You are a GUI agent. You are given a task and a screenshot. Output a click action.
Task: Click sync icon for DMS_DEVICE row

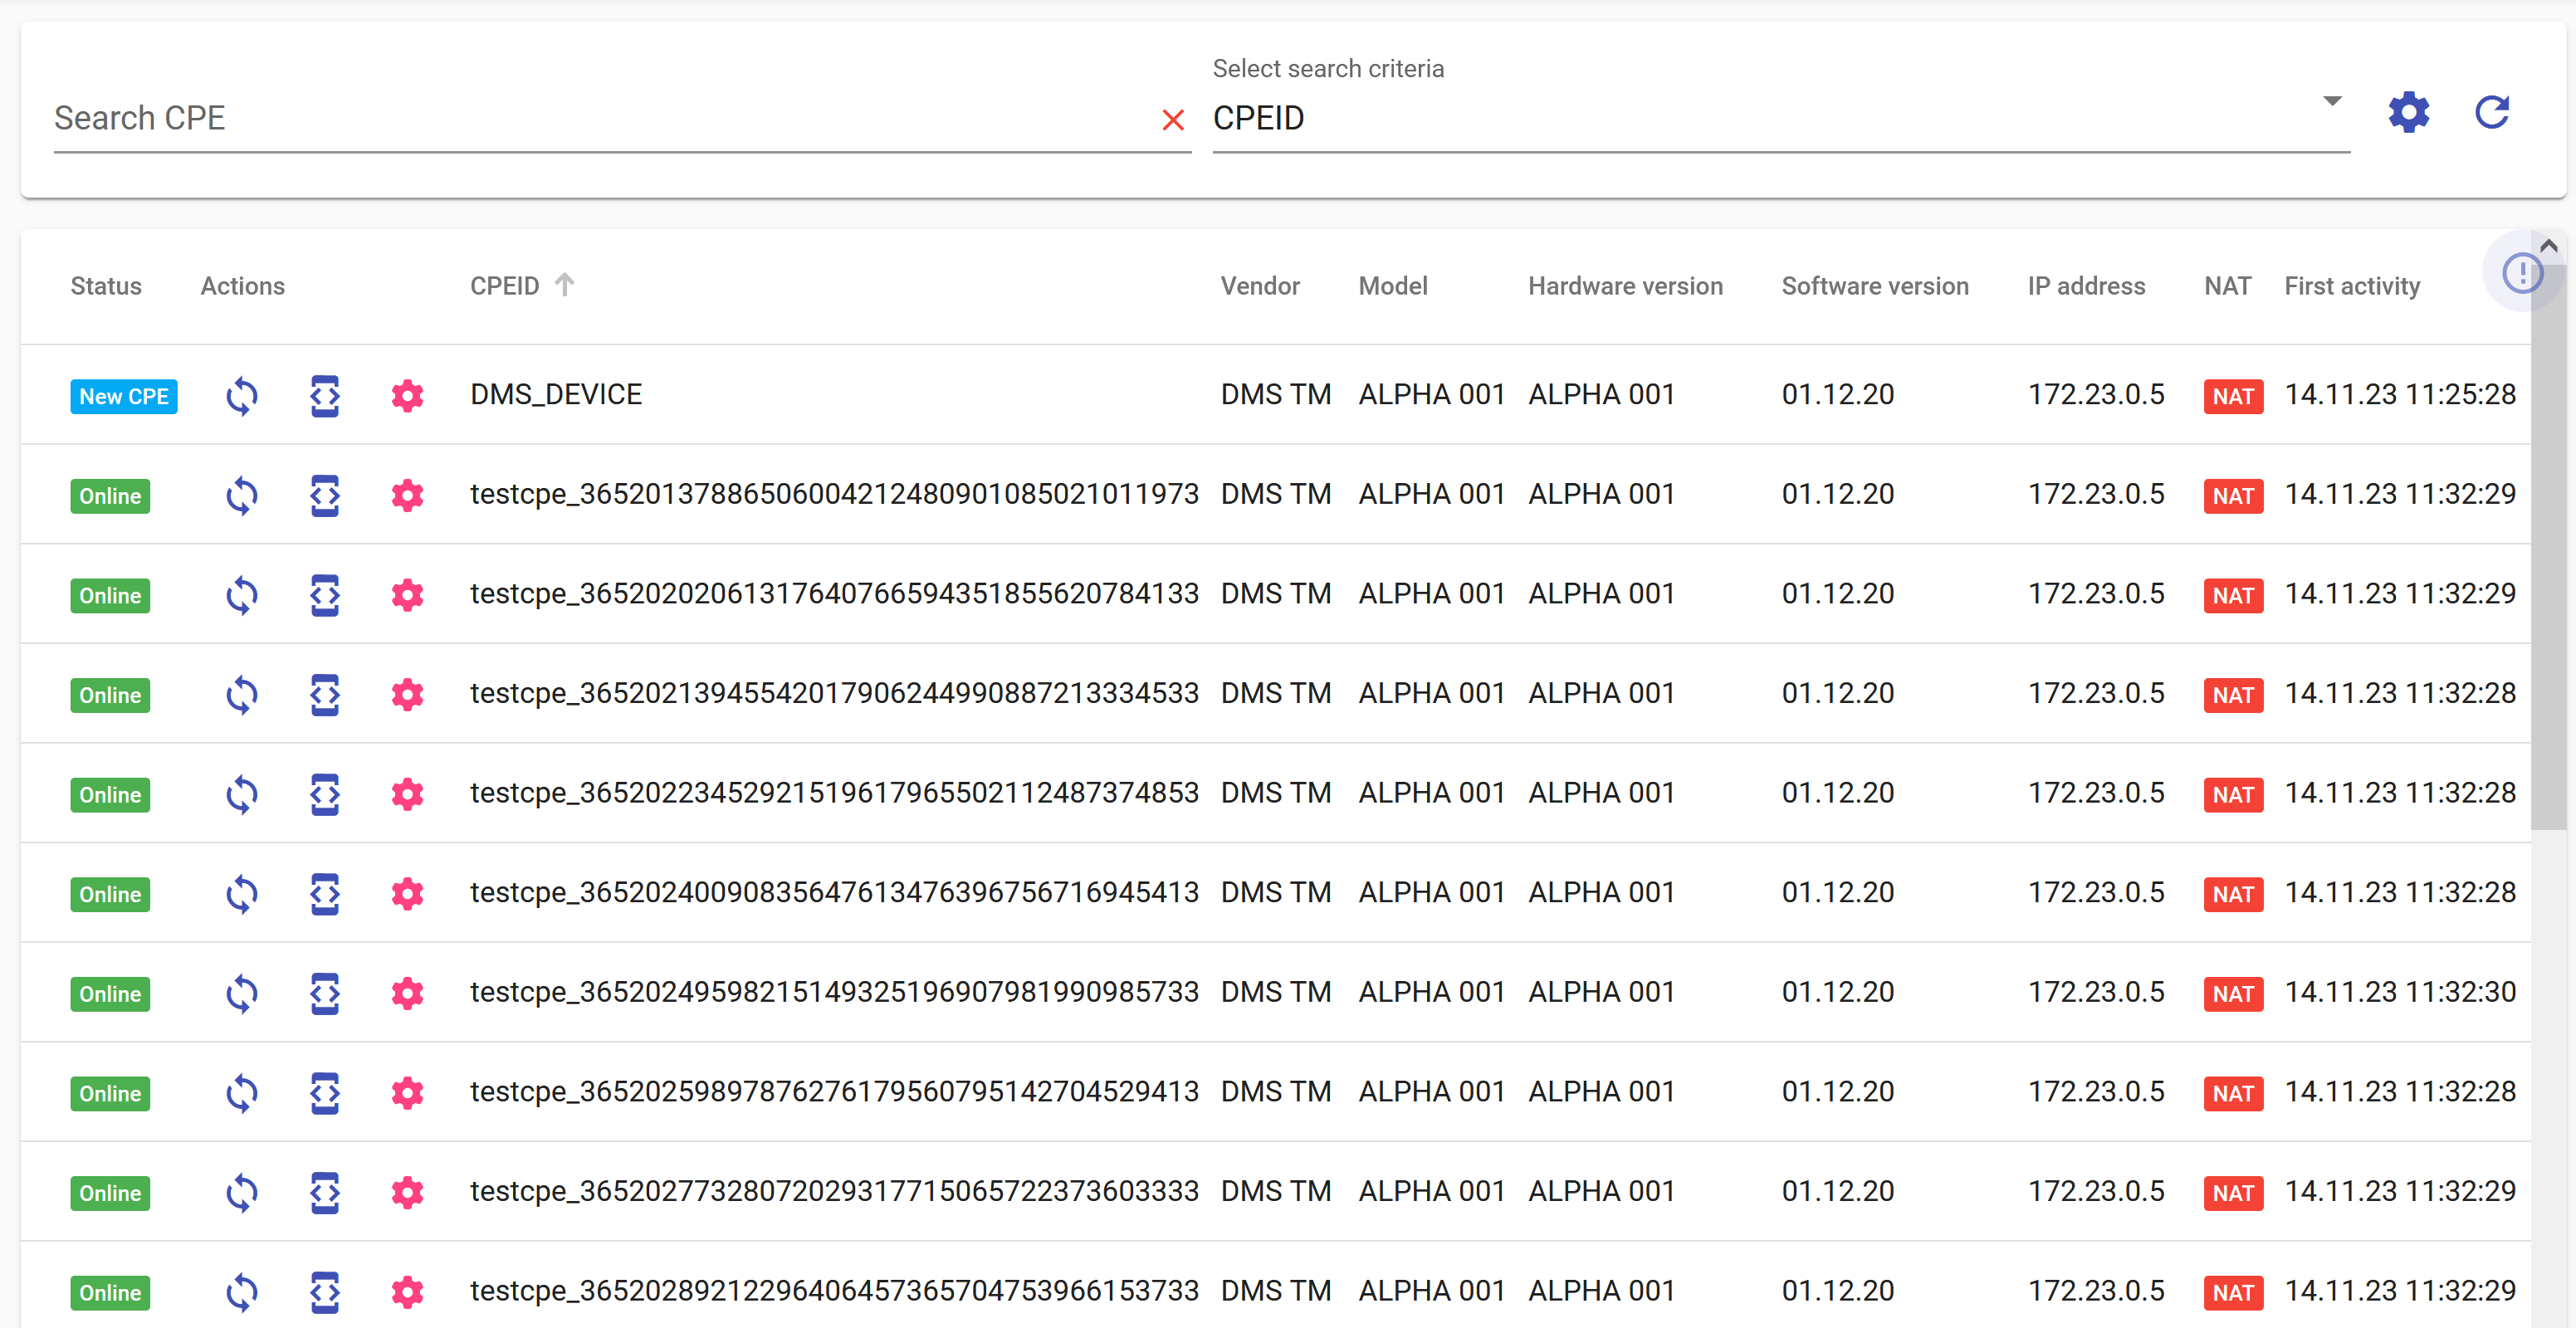click(242, 396)
